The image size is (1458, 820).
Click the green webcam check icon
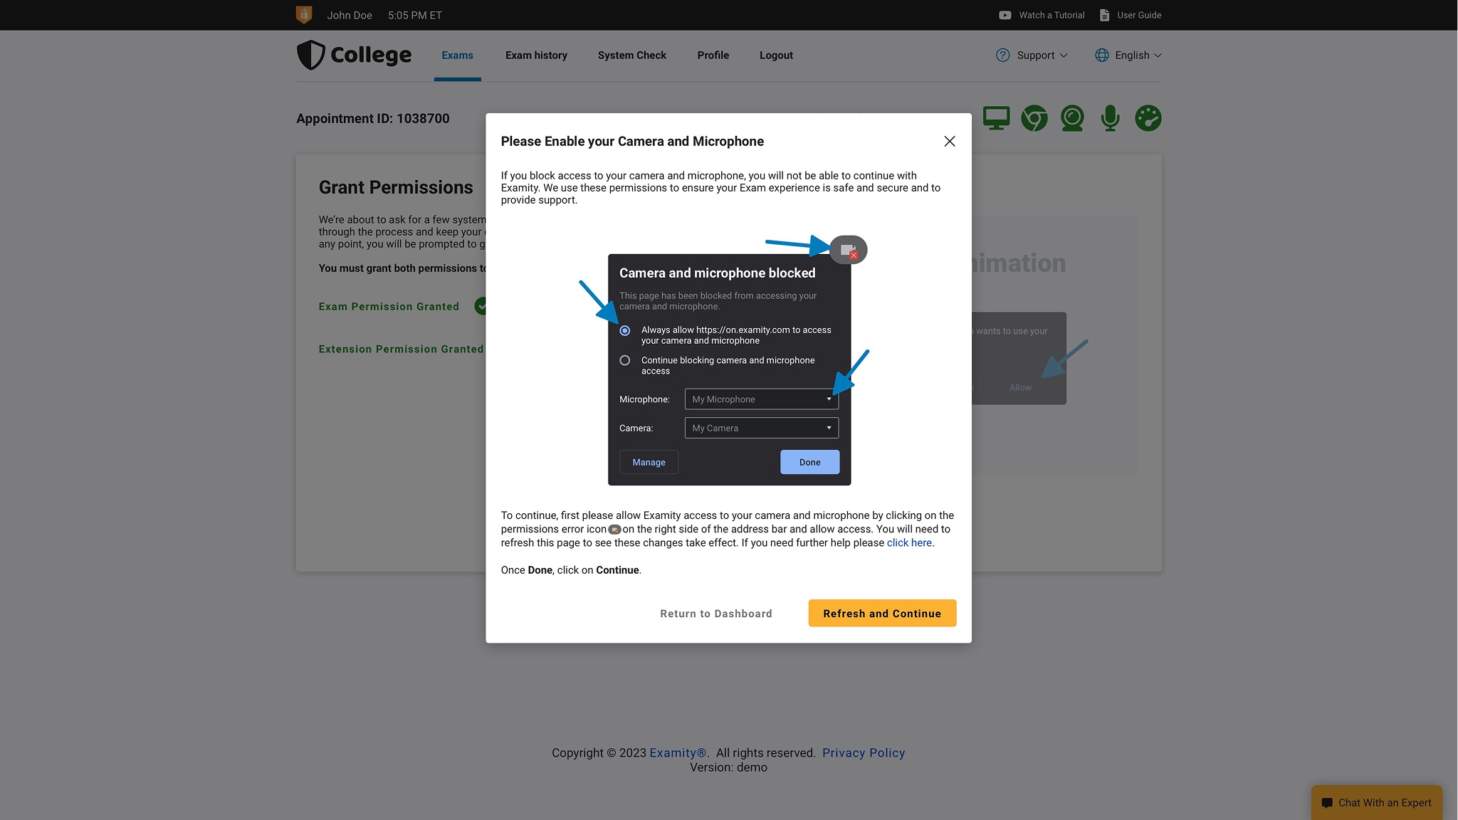(x=1072, y=118)
